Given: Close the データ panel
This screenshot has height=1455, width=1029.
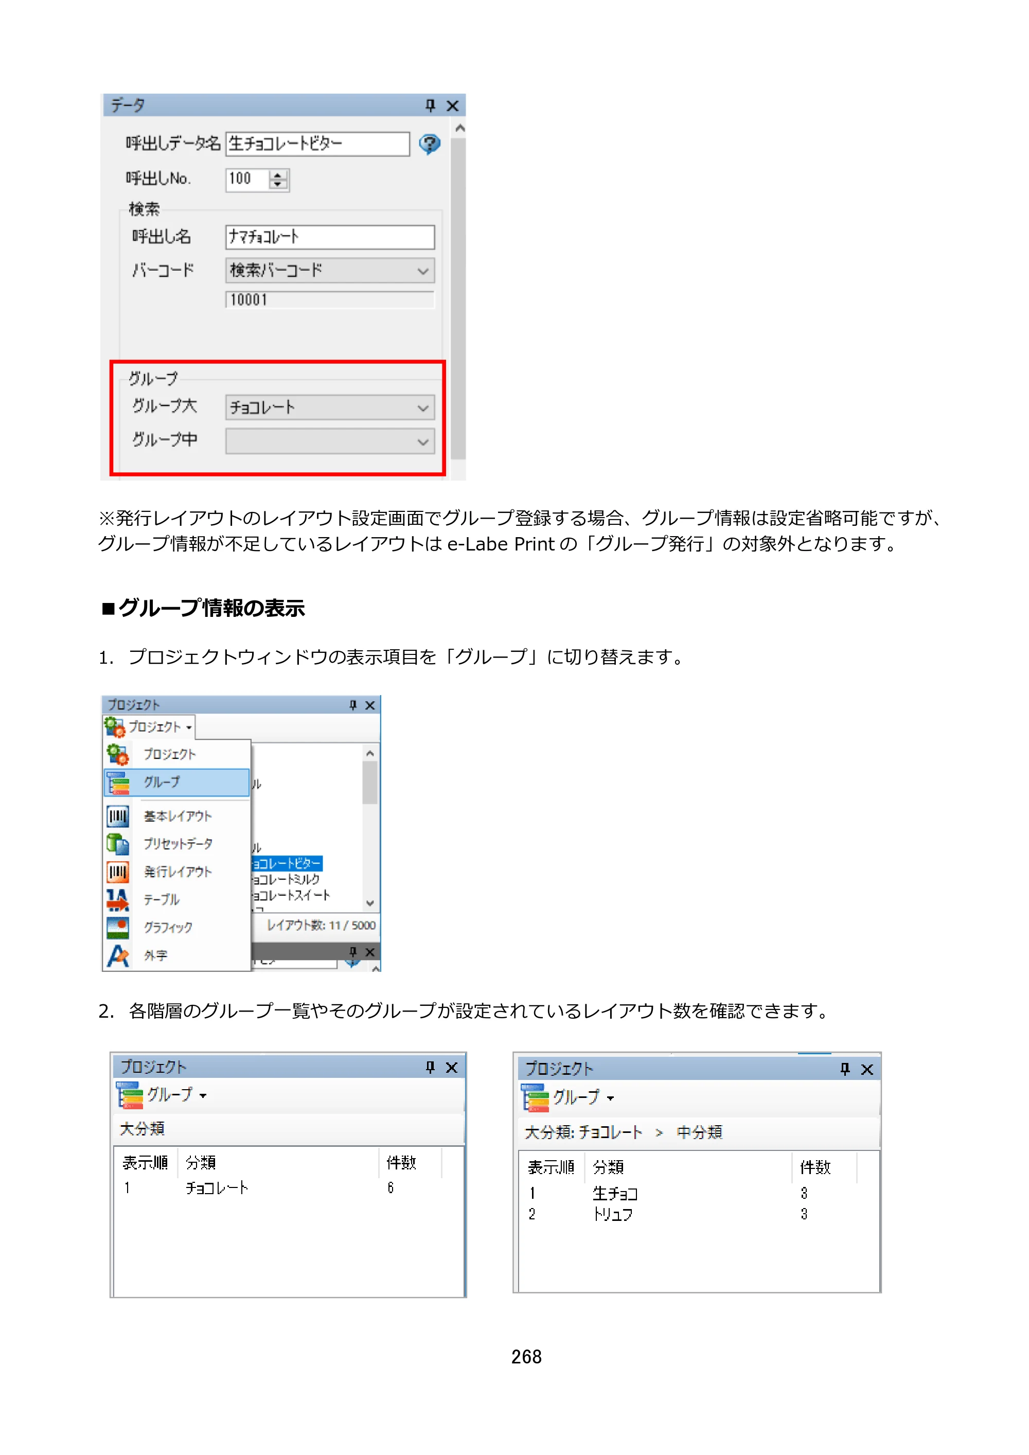Looking at the screenshot, I should 452,106.
